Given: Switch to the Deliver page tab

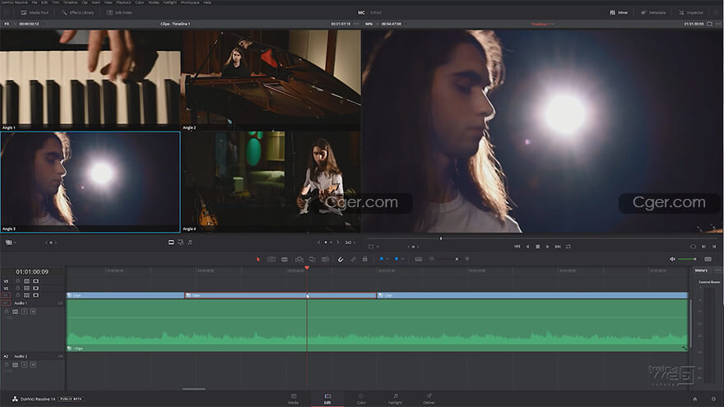Looking at the screenshot, I should coord(429,399).
